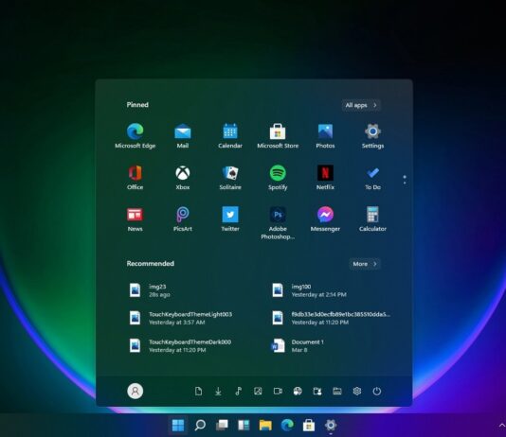Launch the Mail app
The height and width of the screenshot is (437, 506).
pos(183,135)
